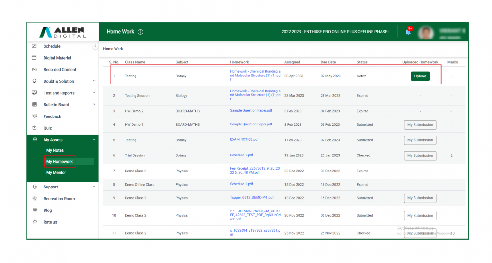Click the Recorded Content icon

(x=34, y=69)
